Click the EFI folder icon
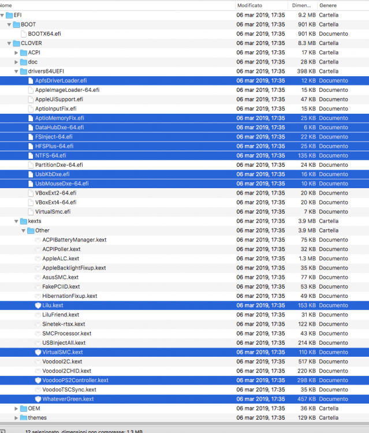This screenshot has height=433, width=369. pos(9,15)
